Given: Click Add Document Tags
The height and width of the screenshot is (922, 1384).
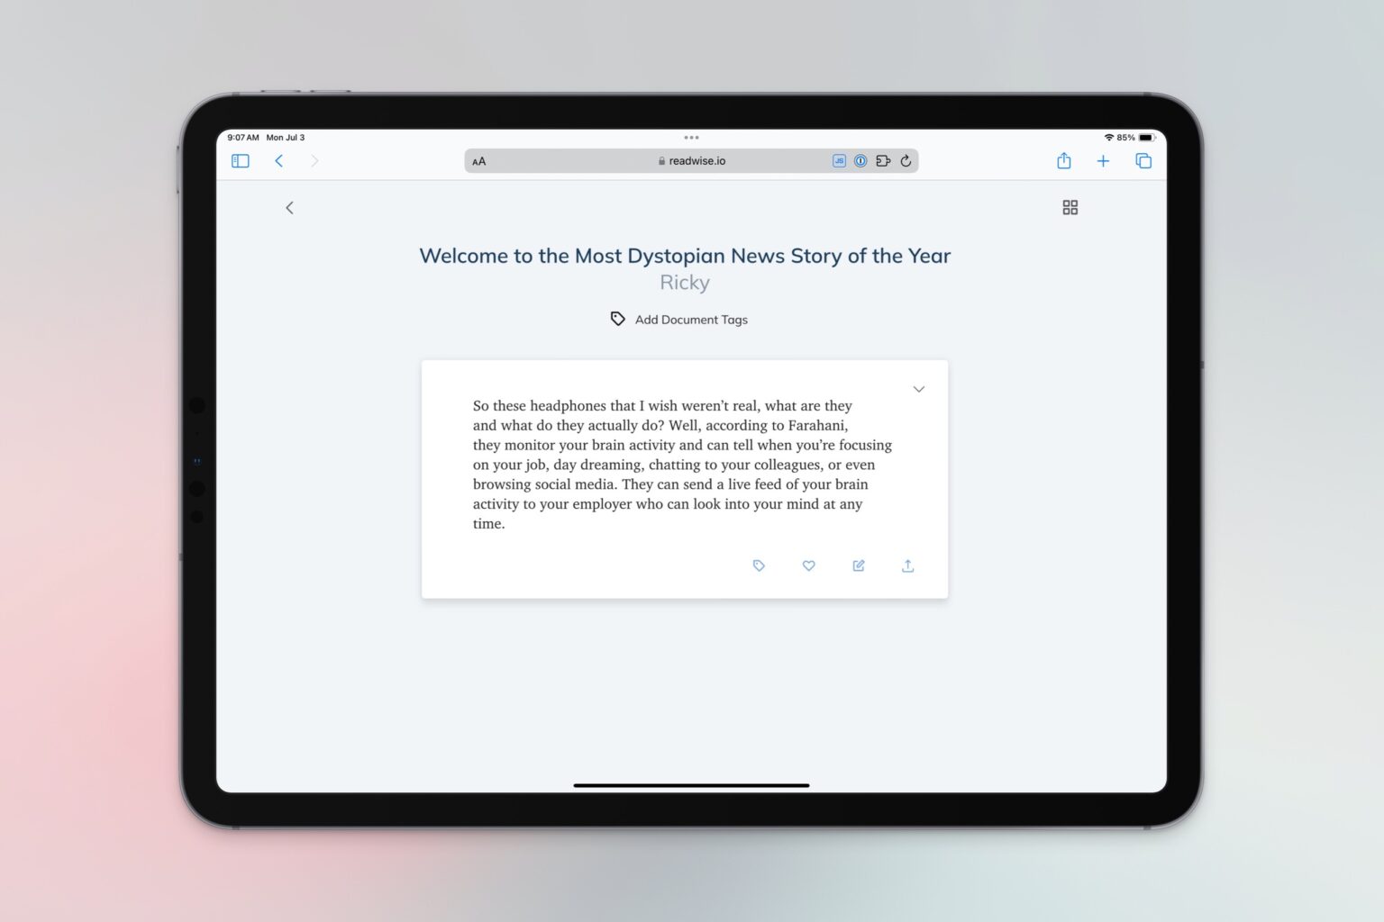Looking at the screenshot, I should pos(690,320).
